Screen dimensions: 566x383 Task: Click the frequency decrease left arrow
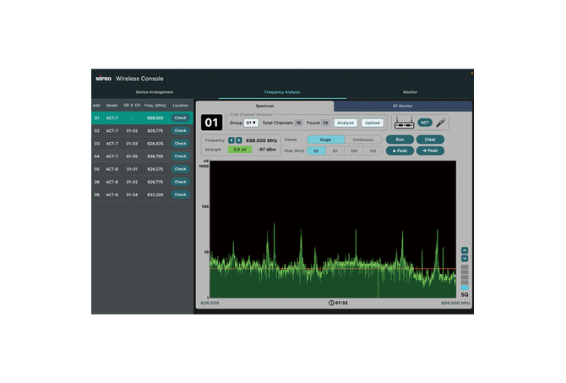[x=231, y=140]
